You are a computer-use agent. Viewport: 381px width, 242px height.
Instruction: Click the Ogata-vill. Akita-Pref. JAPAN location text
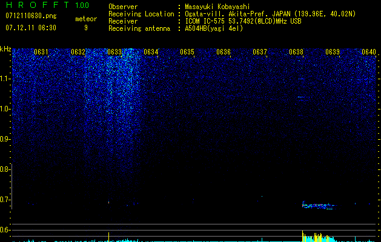click(270, 14)
